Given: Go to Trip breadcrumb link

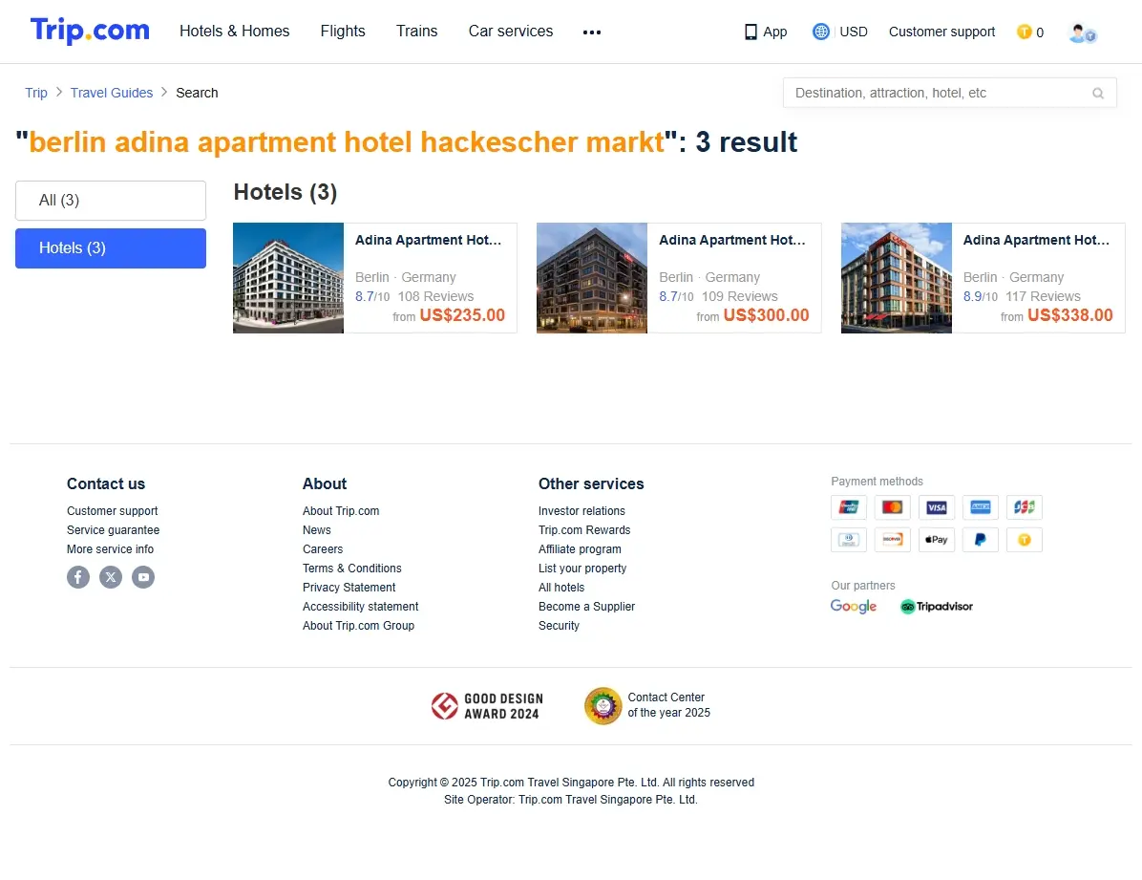Looking at the screenshot, I should point(35,94).
